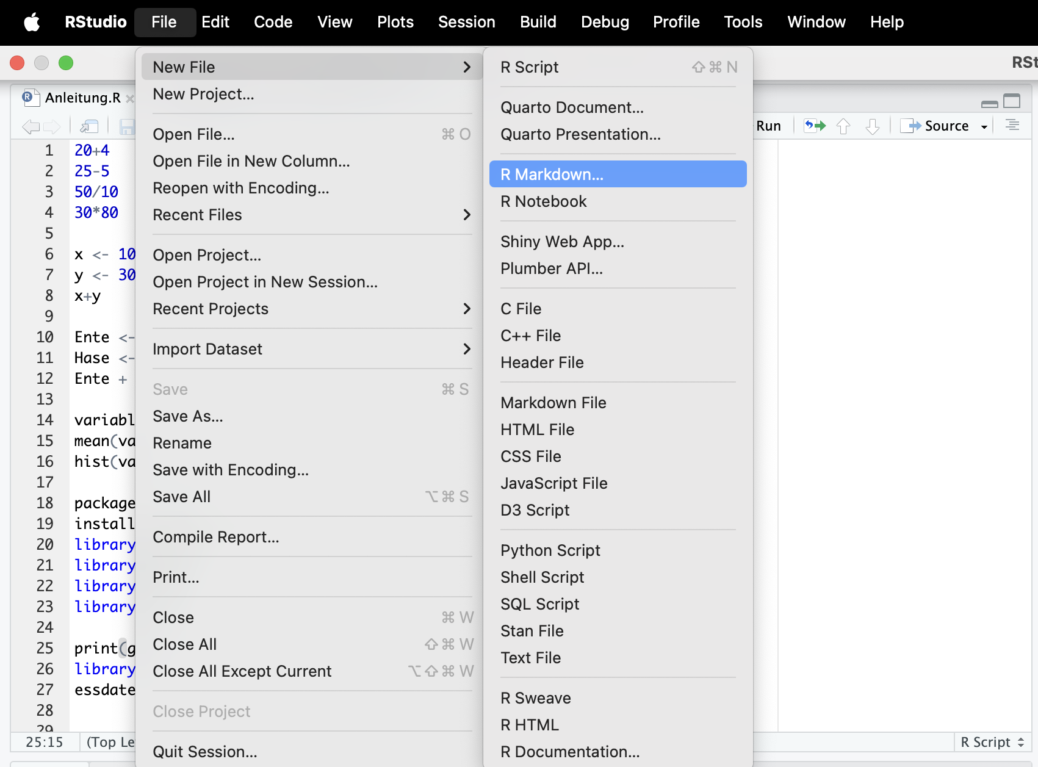Click the back navigation arrow in editor toolbar
The image size is (1038, 767).
click(31, 126)
